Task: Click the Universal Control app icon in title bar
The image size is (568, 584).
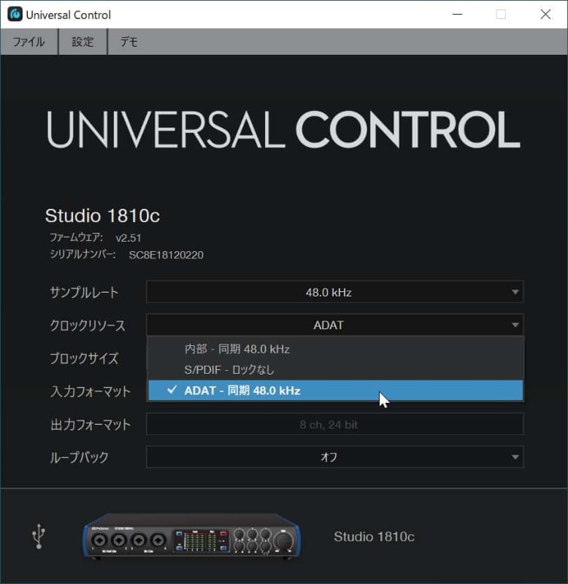Action: click(x=15, y=15)
